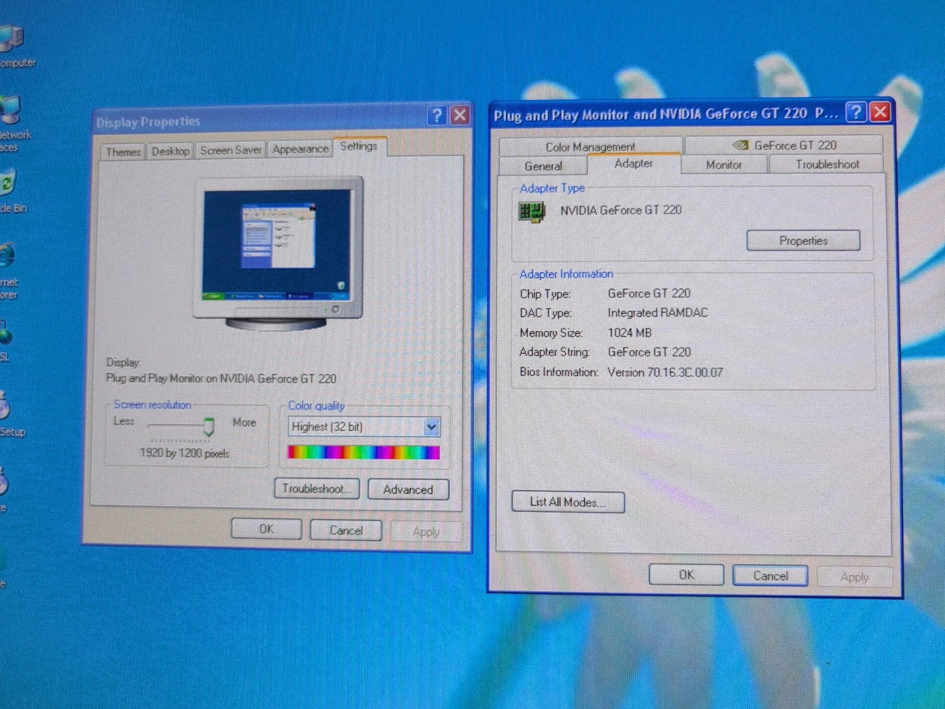Click Apply in Display Properties
This screenshot has width=945, height=709.
click(x=426, y=532)
